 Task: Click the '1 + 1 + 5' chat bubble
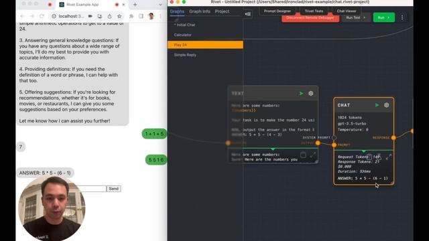point(154,134)
